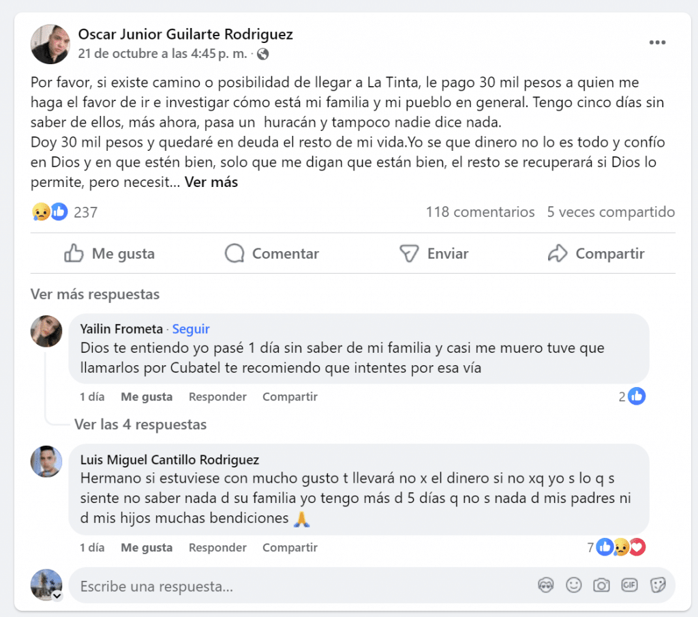Screen dimensions: 698x617
Task: Click the globe public privacy icon
Action: pos(263,54)
